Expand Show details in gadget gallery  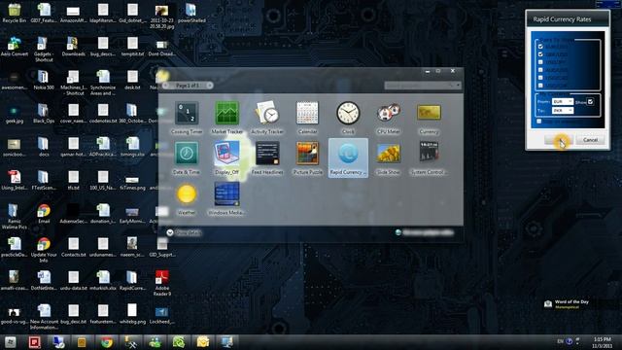[184, 232]
